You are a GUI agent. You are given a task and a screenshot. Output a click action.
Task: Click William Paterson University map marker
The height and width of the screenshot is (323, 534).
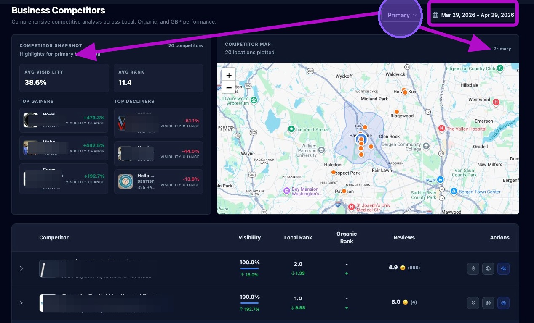[x=321, y=150]
